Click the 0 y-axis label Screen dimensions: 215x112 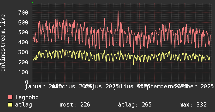(x=27, y=82)
